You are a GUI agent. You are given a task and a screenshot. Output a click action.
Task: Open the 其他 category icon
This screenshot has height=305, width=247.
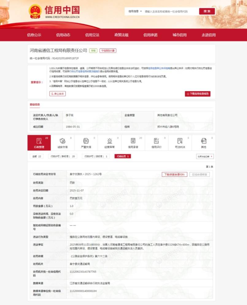click(x=203, y=142)
